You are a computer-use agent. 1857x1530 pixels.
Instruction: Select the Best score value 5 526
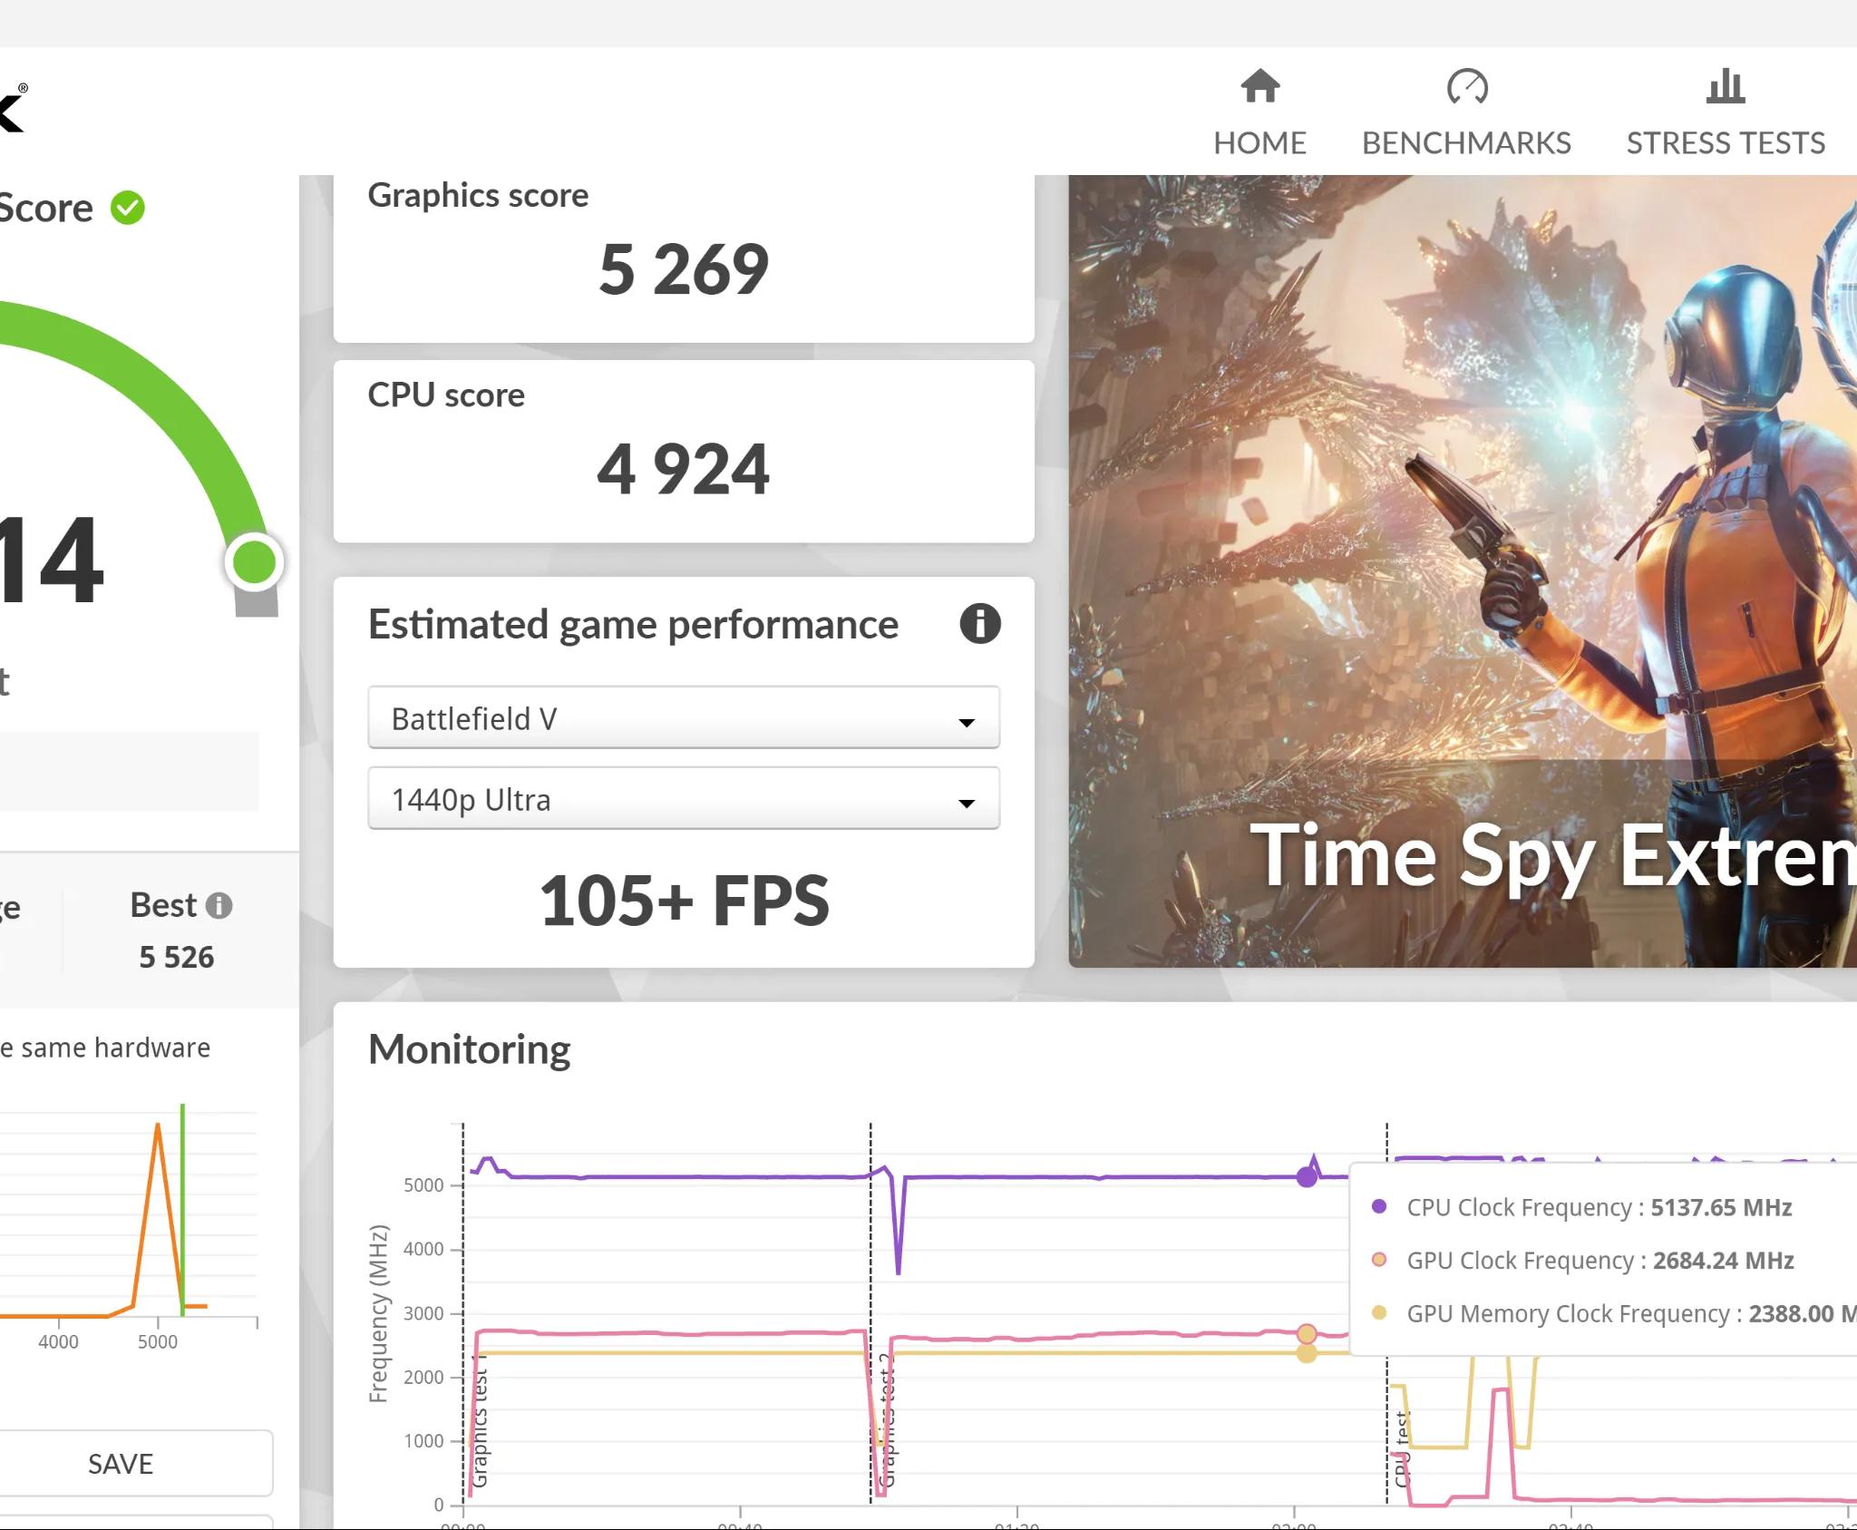pyautogui.click(x=177, y=957)
